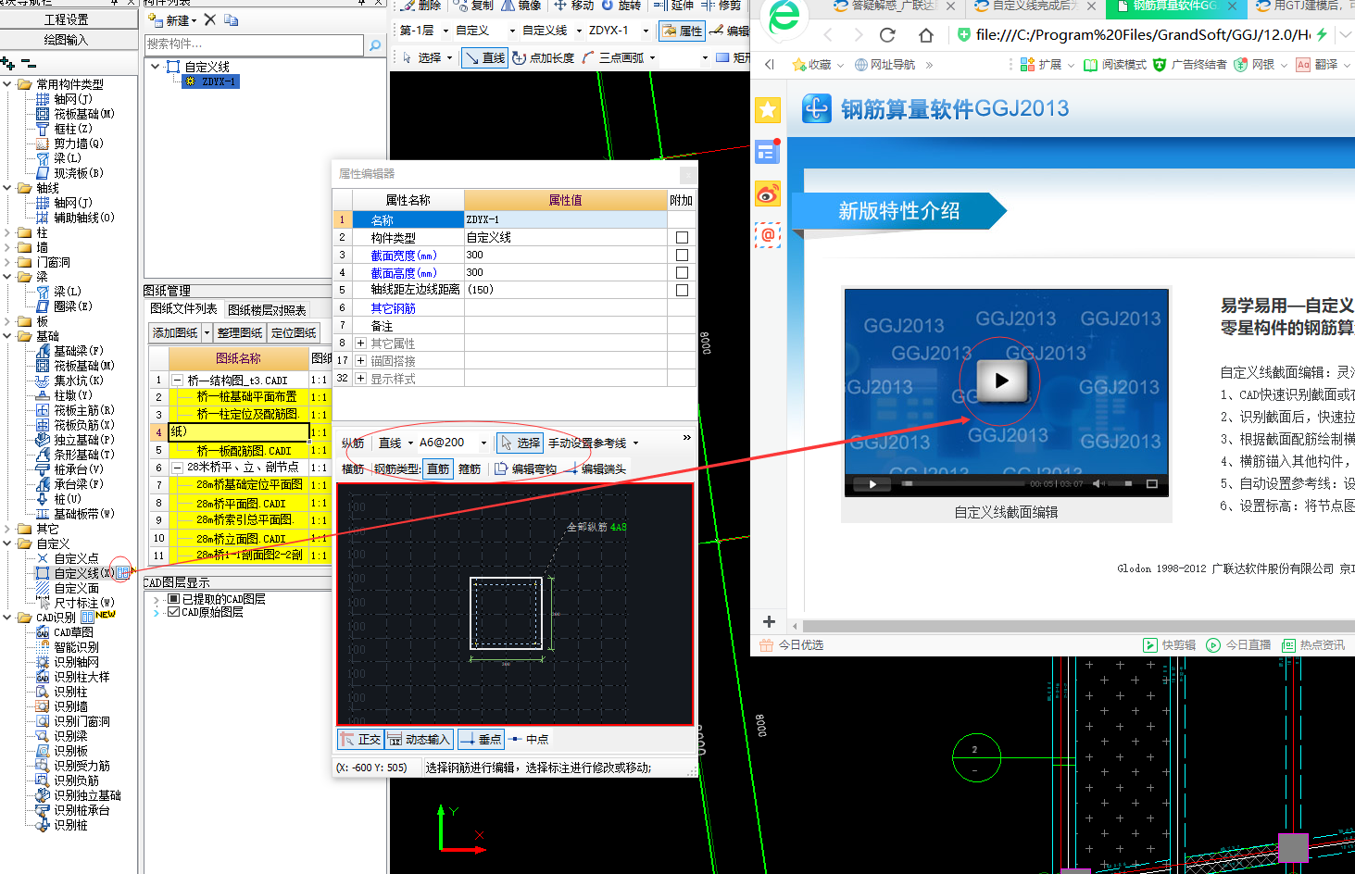This screenshot has height=874, width=1355.
Task: Expand 其它属性 row in property editor
Action: coord(360,343)
